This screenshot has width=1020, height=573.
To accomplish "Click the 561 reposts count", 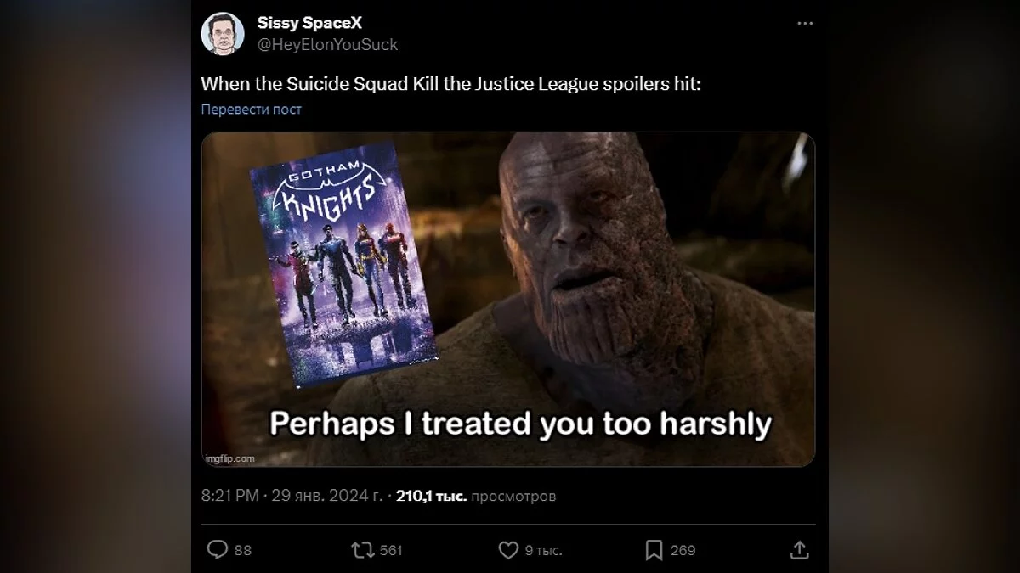I will 391,550.
